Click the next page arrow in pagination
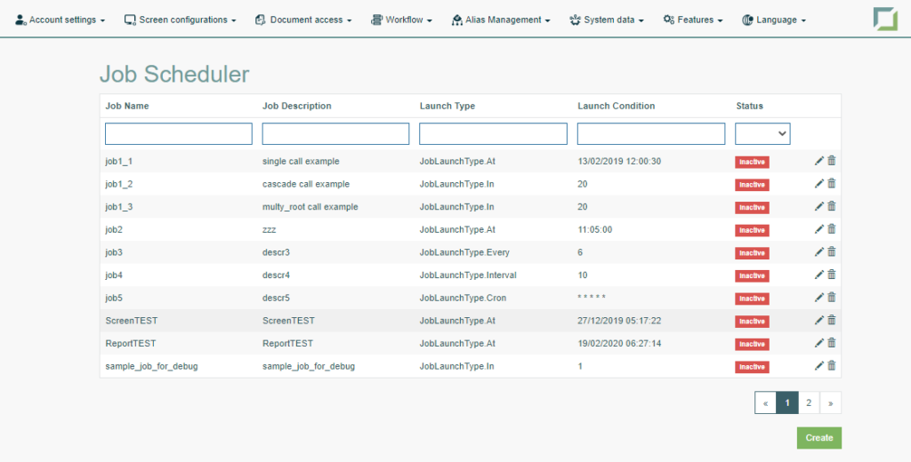This screenshot has height=462, width=911. pos(831,402)
